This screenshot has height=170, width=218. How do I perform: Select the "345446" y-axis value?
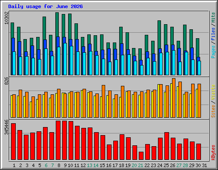(x=6, y=127)
